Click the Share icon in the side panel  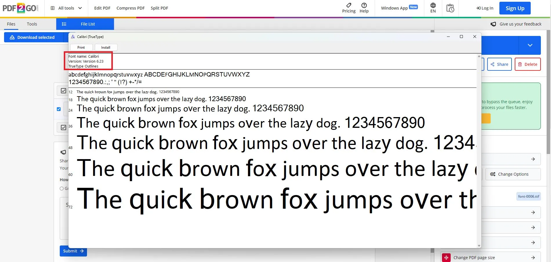click(x=492, y=64)
